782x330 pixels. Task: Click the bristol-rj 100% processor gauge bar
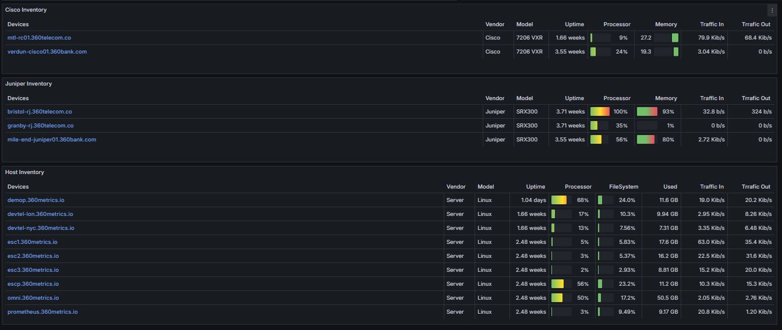click(600, 112)
